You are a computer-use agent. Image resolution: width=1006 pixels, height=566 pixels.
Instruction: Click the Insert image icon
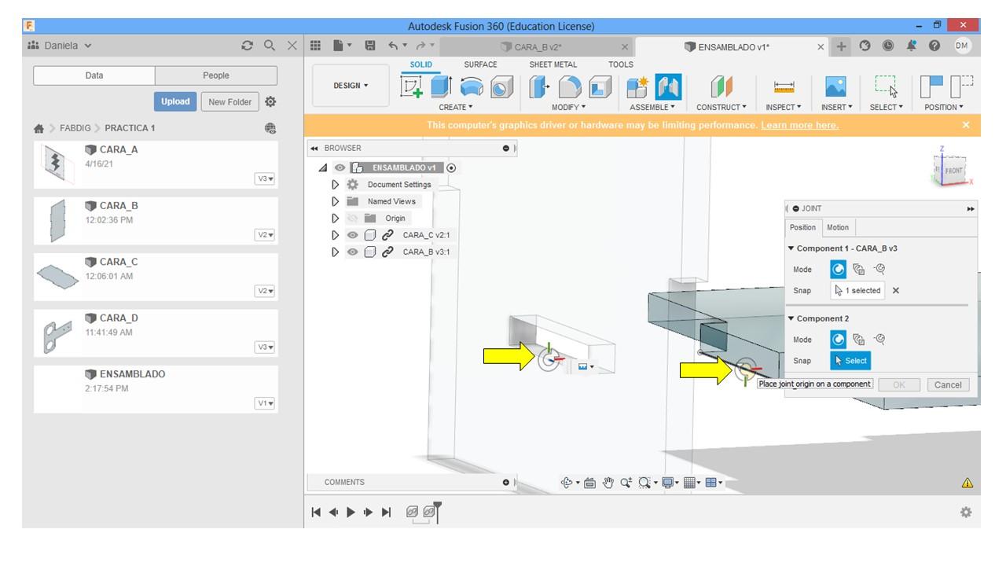(835, 86)
